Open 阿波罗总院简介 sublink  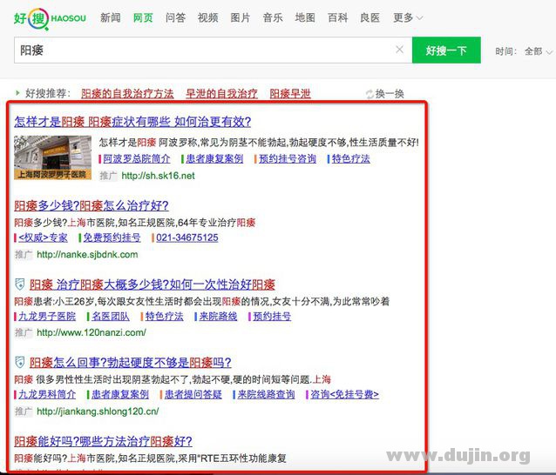pos(137,158)
